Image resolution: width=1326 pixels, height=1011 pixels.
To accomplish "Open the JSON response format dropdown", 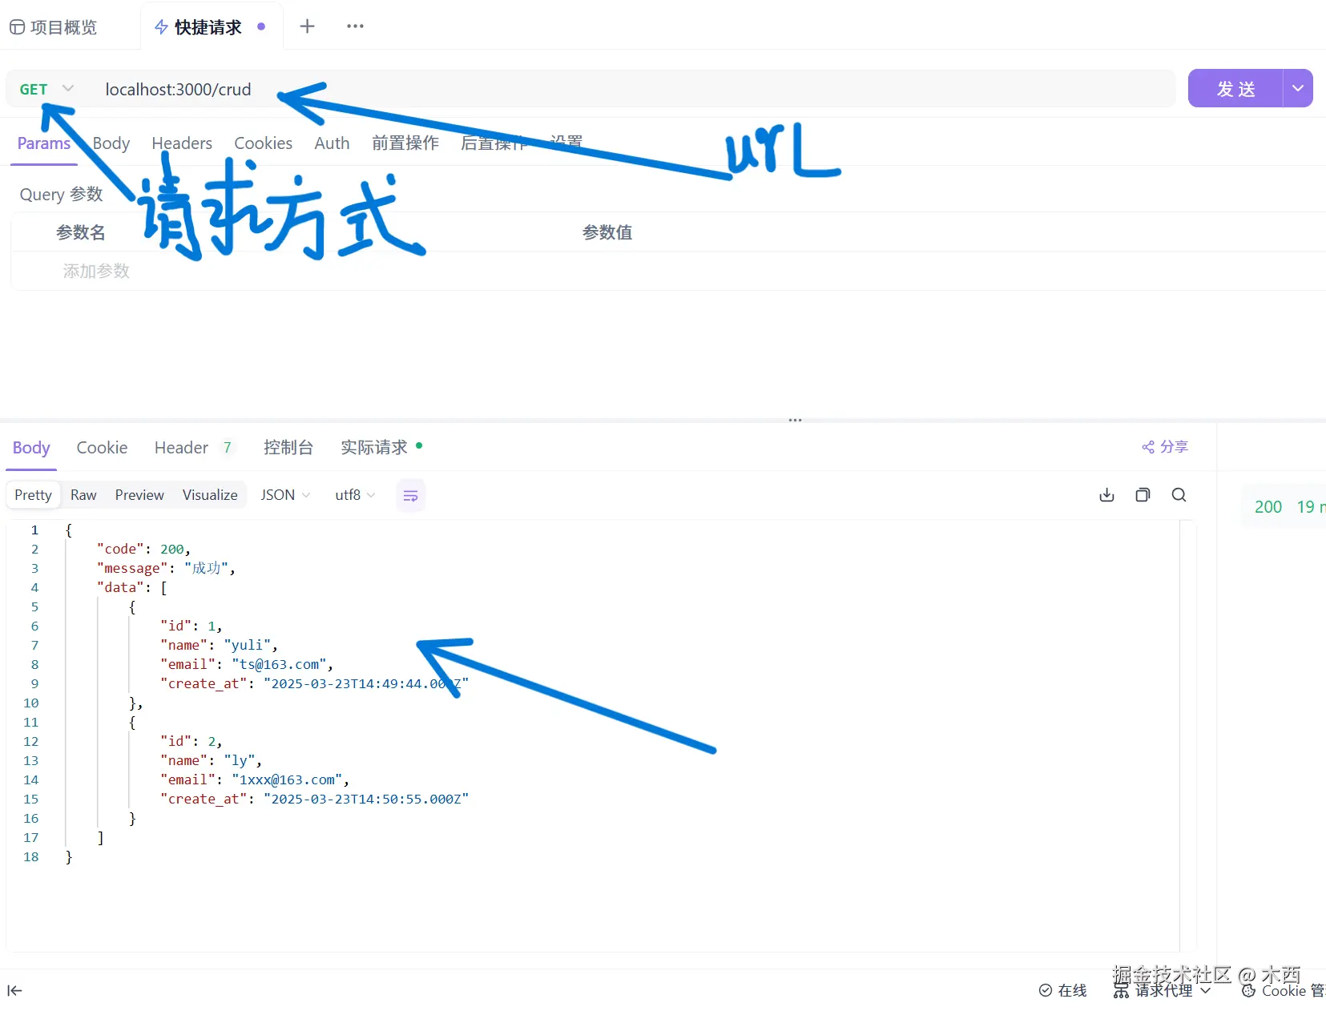I will point(284,495).
